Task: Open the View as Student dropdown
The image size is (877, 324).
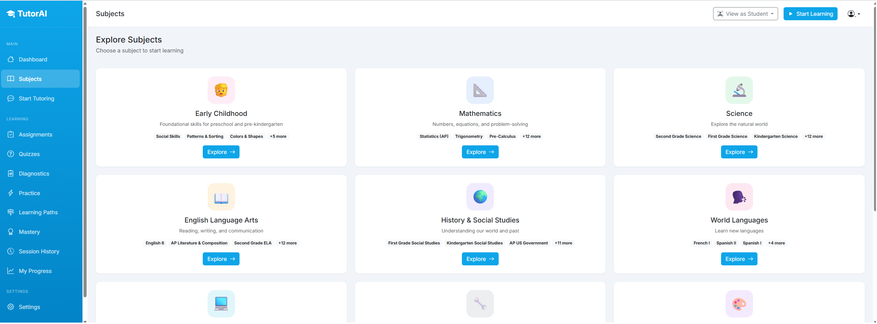Action: point(745,14)
